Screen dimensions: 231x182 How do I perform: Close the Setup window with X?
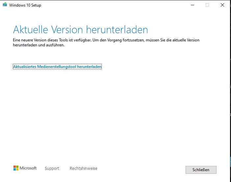(x=222, y=5)
